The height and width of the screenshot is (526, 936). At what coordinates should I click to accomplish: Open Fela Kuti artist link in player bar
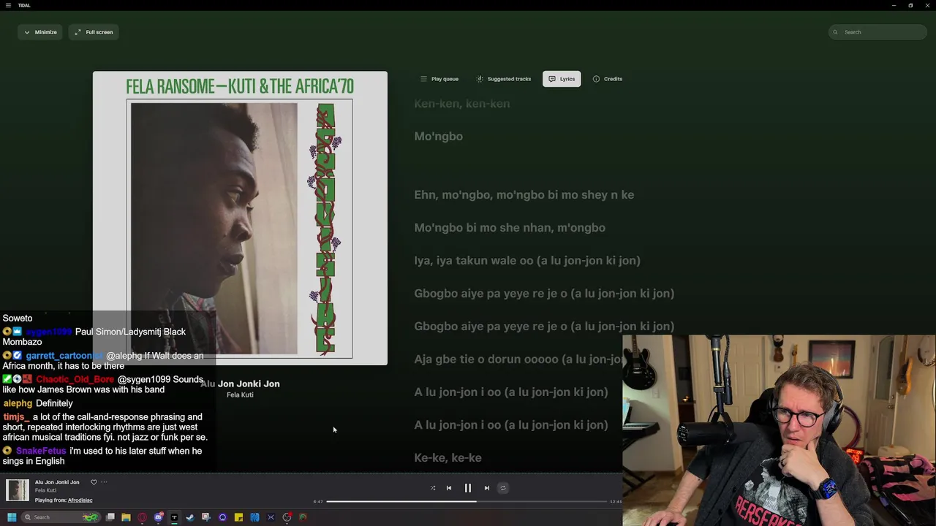point(45,490)
